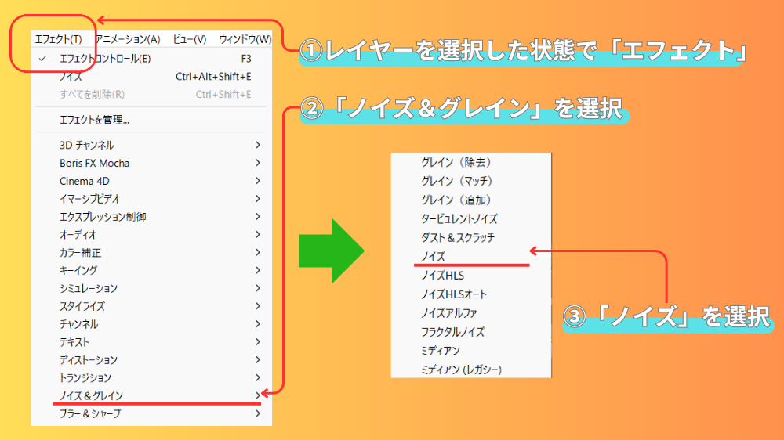The image size is (784, 440).
Task: Expand the ブラー＆シャープ submenu arrow
Action: 258,413
